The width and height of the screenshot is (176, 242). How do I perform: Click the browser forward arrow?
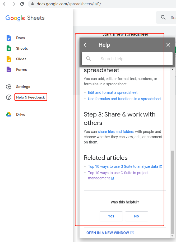pyautogui.click(x=13, y=4)
